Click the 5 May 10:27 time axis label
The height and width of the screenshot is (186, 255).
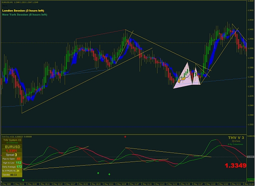(x=70, y=184)
